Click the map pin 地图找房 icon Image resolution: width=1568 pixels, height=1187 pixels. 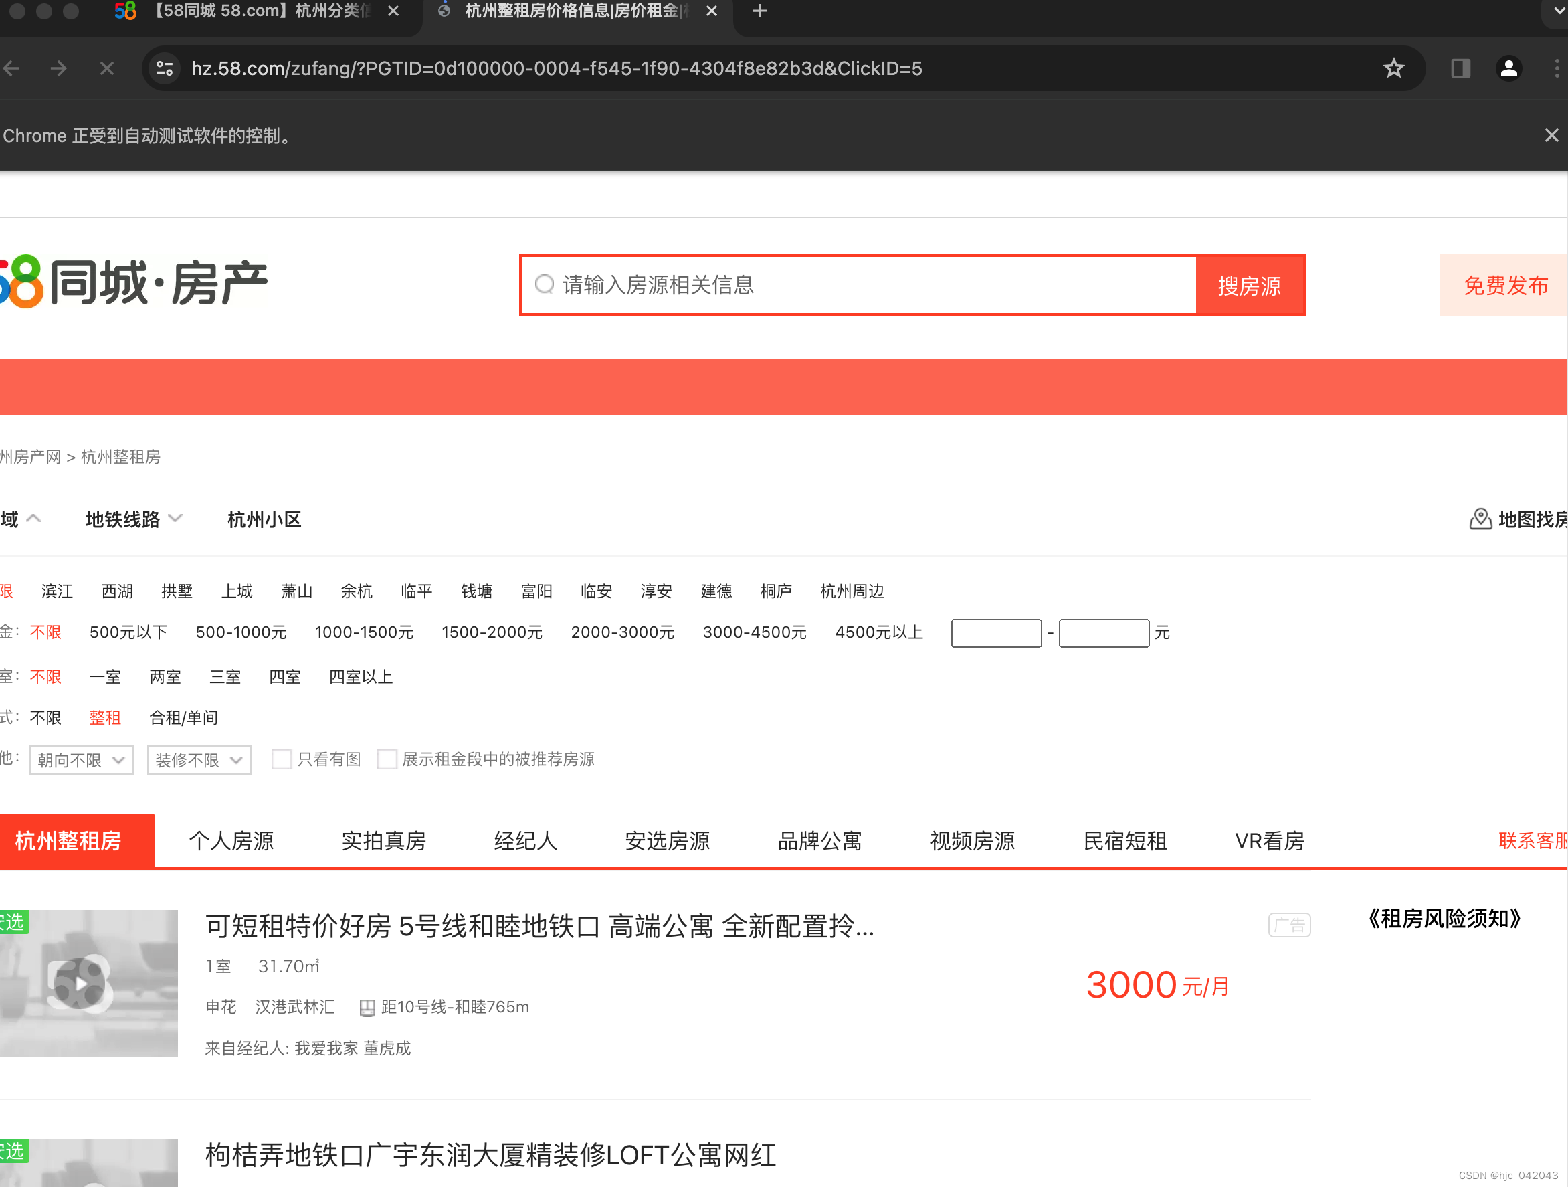pyautogui.click(x=1480, y=519)
